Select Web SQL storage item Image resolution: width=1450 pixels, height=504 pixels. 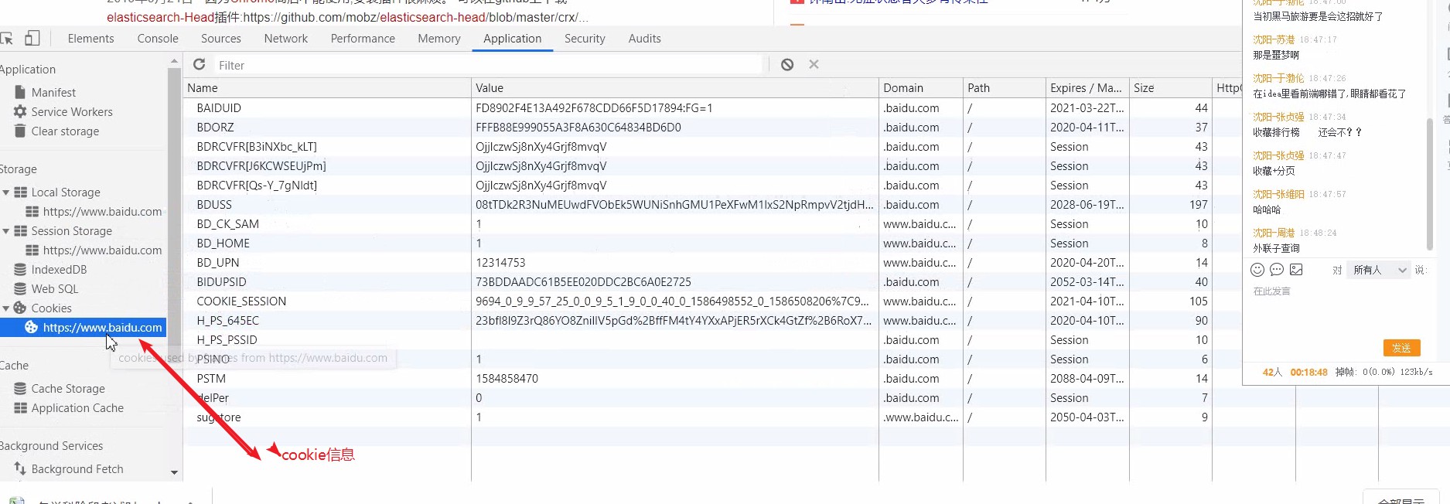[x=54, y=288]
